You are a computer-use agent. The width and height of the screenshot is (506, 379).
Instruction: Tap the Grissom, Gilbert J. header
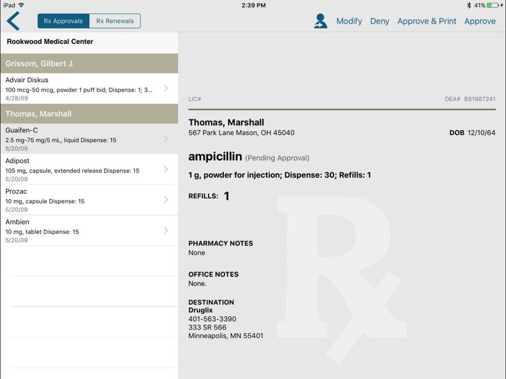89,63
